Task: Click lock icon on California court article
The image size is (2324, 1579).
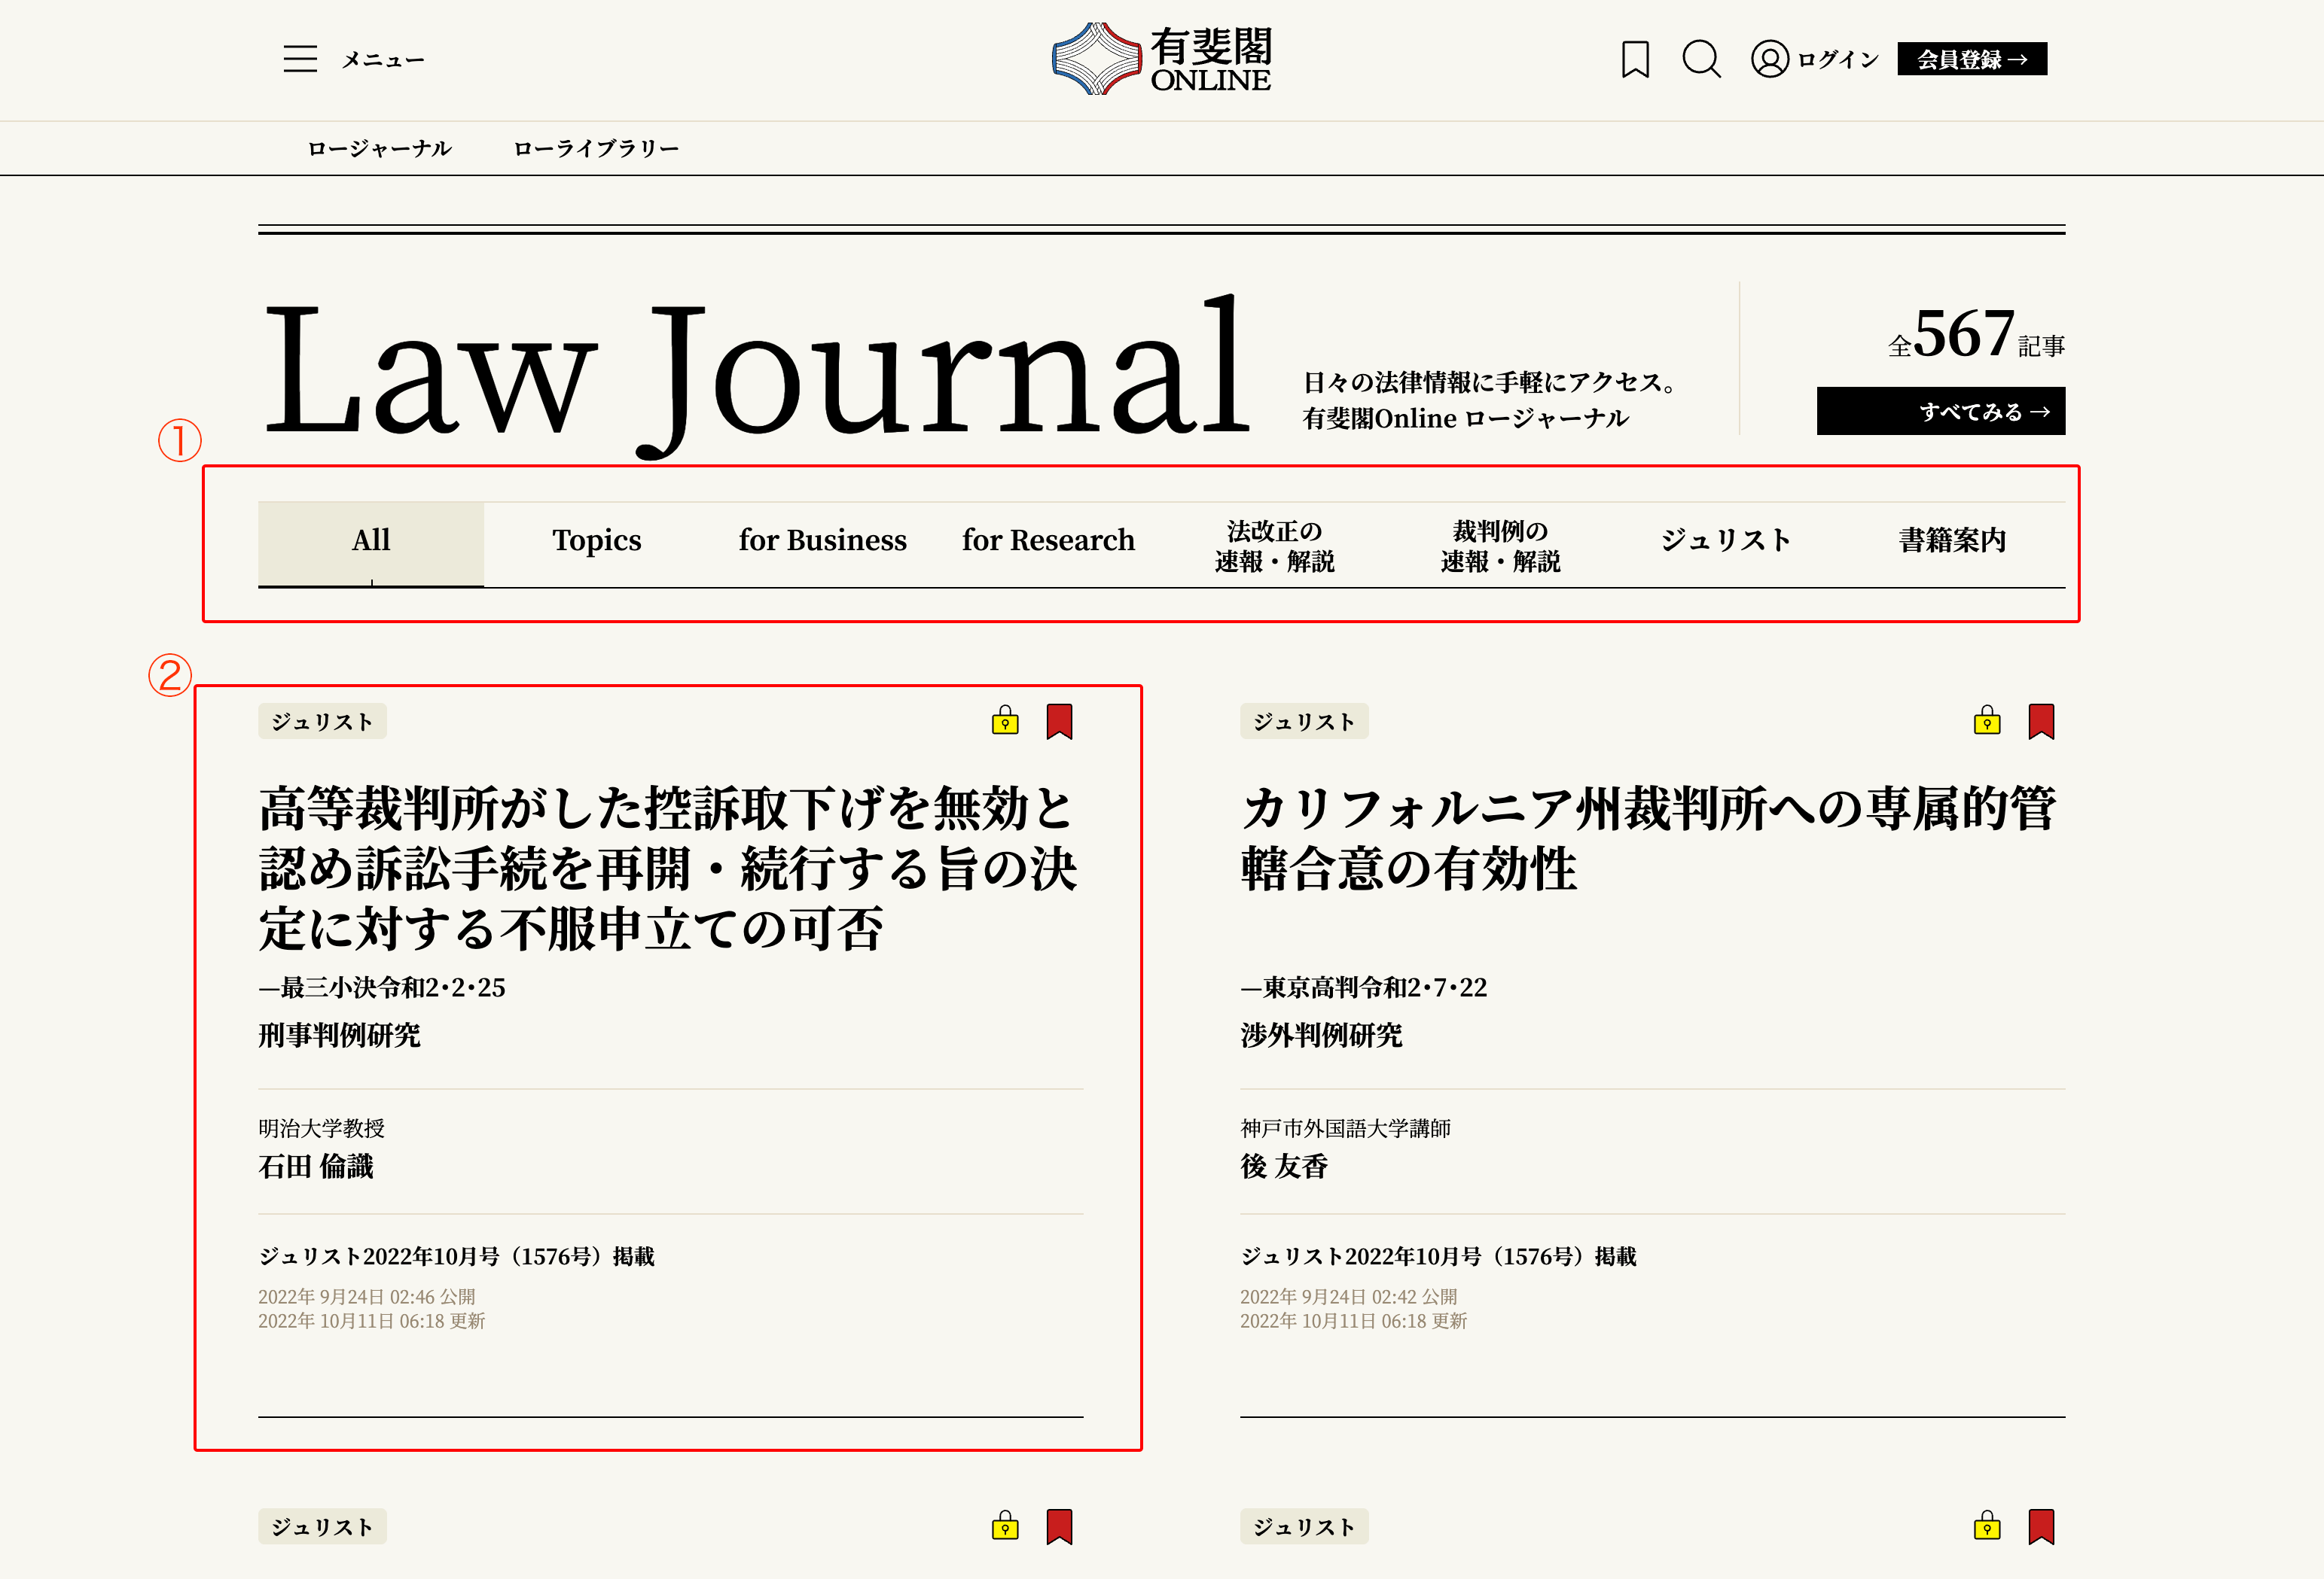Action: pos(1987,720)
